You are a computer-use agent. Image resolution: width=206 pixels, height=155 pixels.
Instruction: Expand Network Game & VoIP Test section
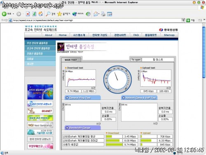pos(139,98)
